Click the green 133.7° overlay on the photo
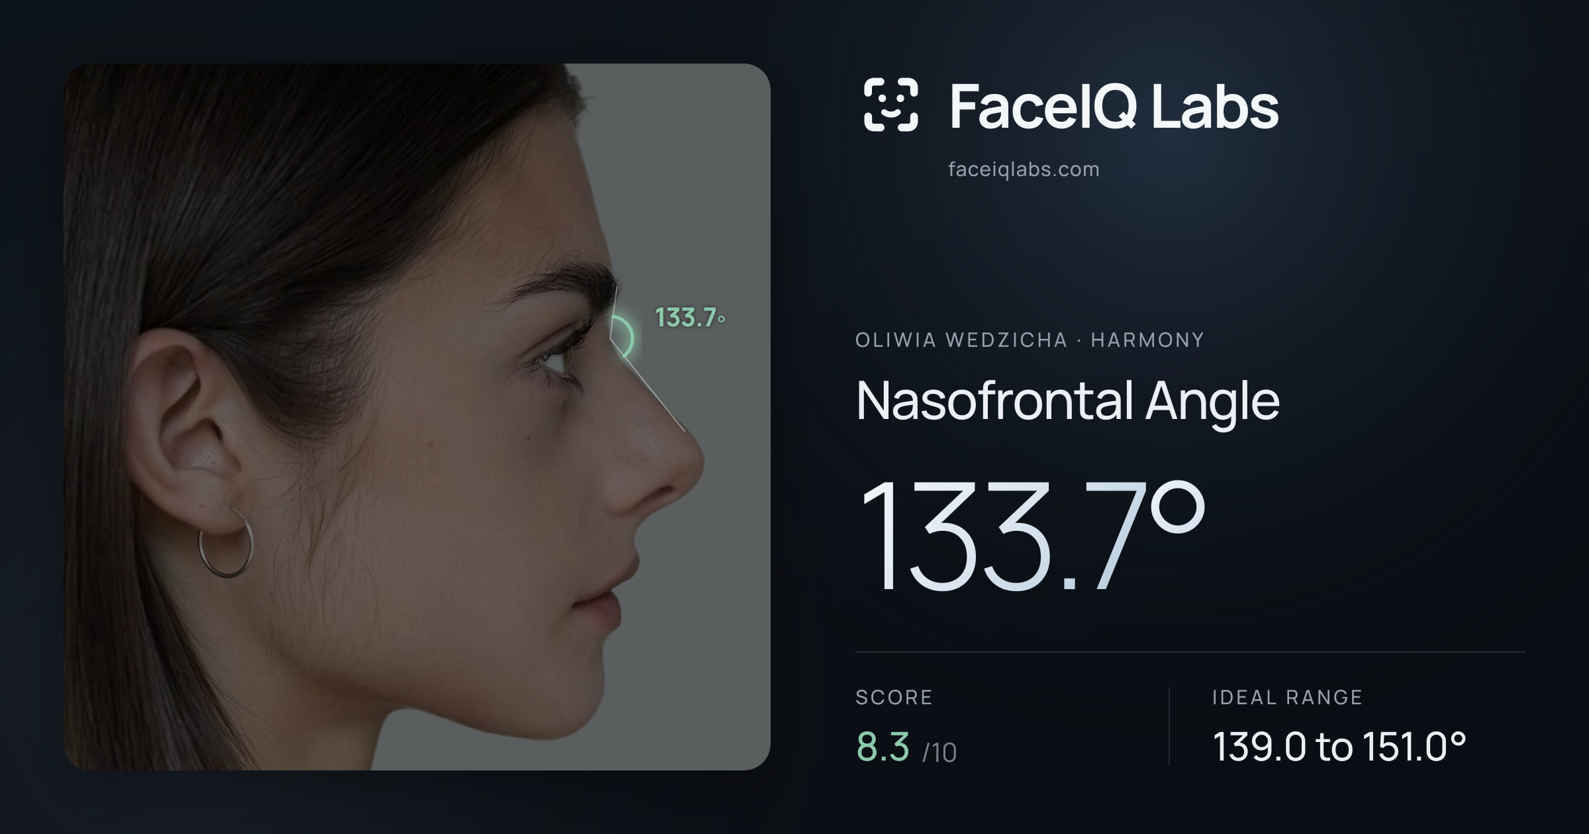The image size is (1589, 834). tap(690, 318)
